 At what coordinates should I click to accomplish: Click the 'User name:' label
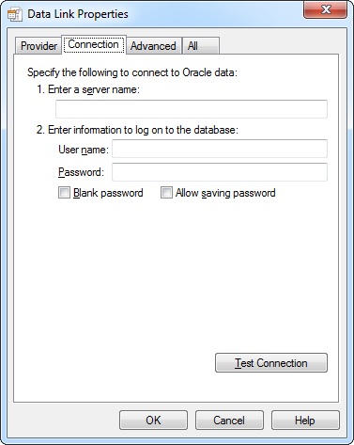click(x=84, y=150)
